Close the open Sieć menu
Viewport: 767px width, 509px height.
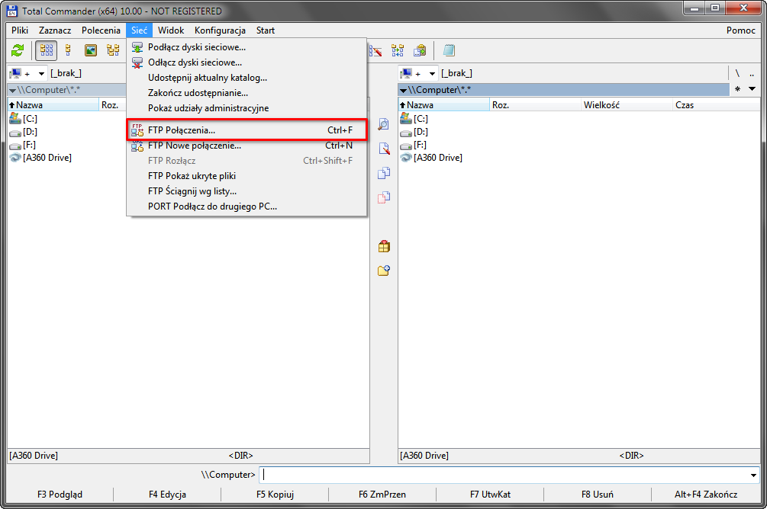[x=139, y=30]
